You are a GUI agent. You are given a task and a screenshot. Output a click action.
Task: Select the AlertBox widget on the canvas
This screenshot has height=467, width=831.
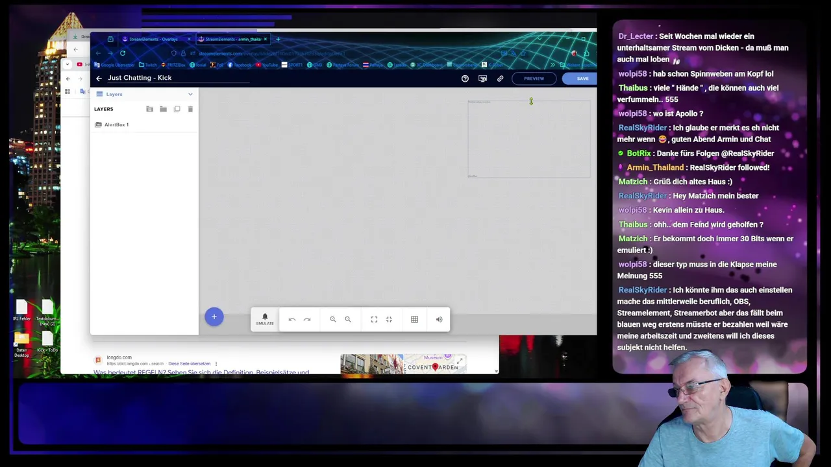tap(529, 138)
